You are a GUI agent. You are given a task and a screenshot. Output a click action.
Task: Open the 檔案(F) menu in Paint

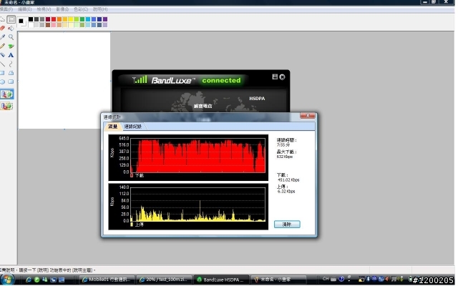6,9
